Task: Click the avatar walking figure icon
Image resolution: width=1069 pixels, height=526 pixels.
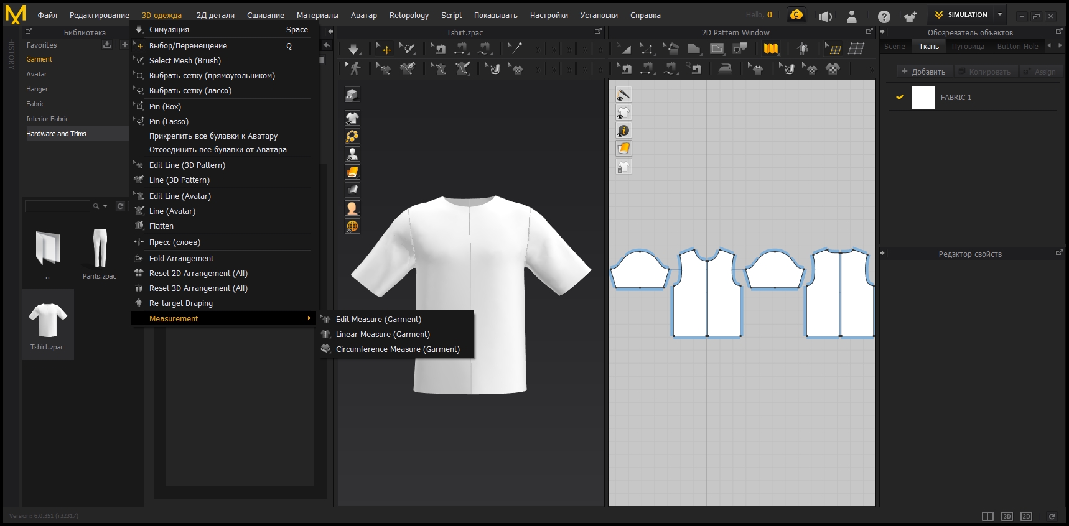Action: (x=355, y=68)
